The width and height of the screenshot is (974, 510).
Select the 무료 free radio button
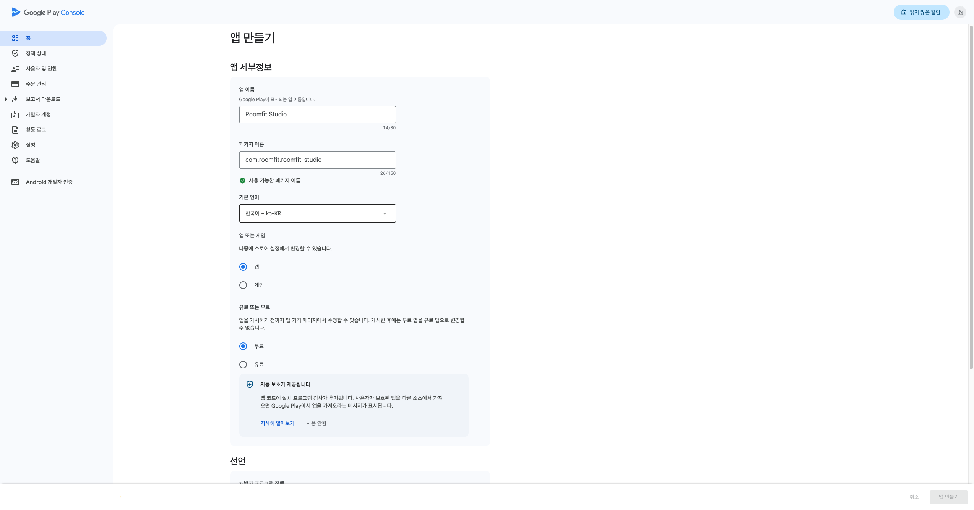tap(243, 346)
